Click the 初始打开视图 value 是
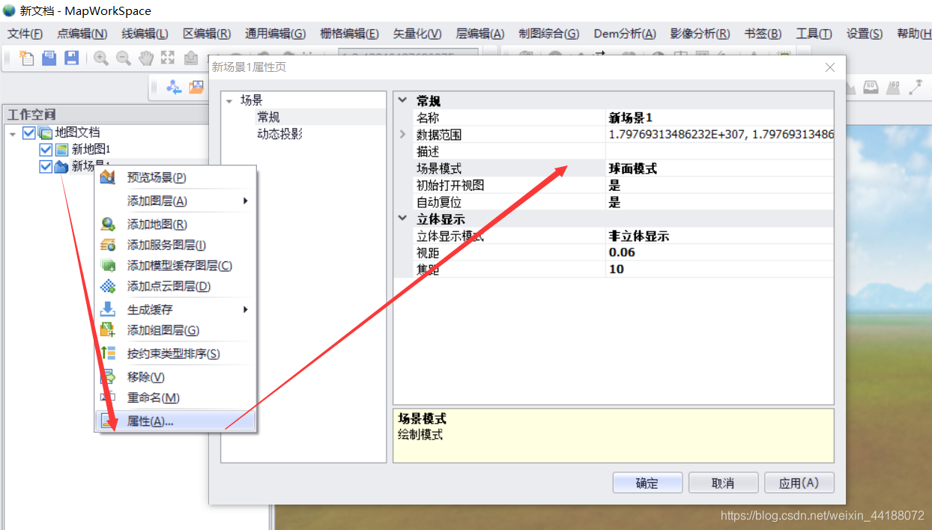The width and height of the screenshot is (932, 530). click(x=719, y=185)
